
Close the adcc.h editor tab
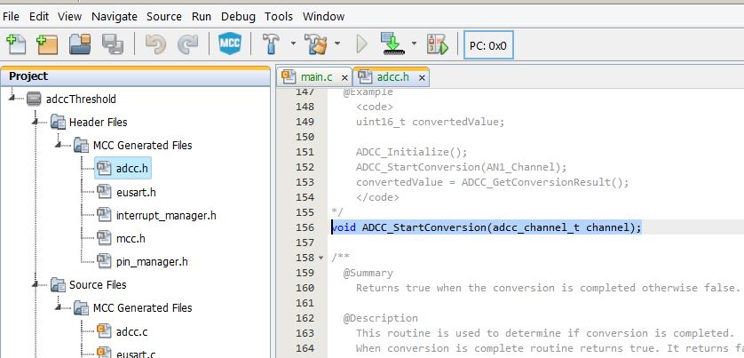tap(422, 78)
